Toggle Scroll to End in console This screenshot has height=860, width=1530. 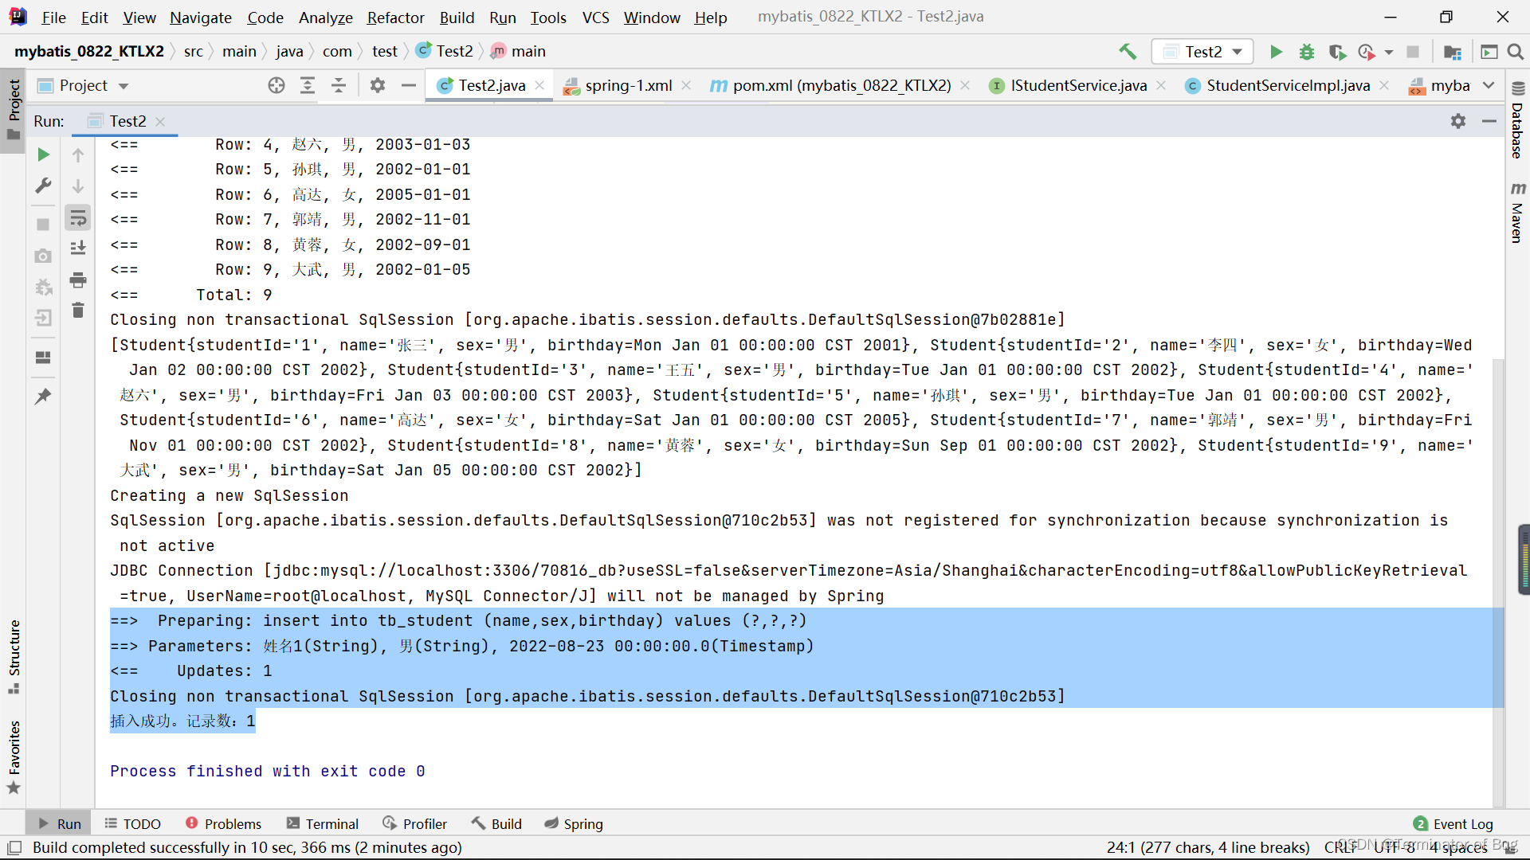pyautogui.click(x=78, y=248)
